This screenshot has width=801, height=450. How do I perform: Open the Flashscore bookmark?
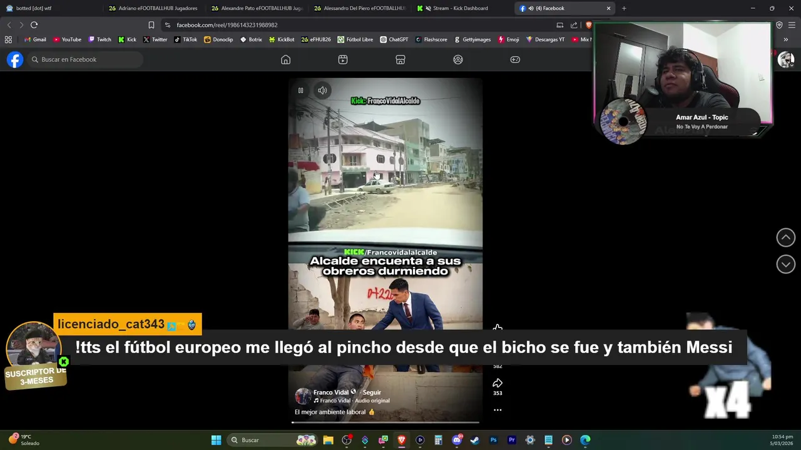click(x=431, y=39)
